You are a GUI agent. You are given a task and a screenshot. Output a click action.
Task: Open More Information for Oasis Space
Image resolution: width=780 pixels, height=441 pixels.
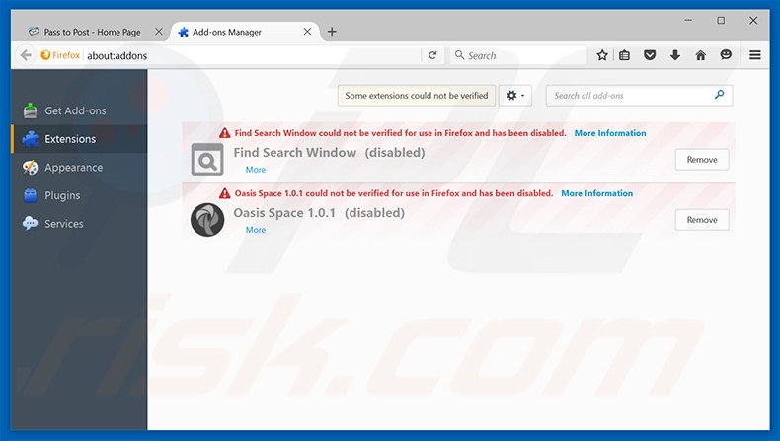point(597,193)
